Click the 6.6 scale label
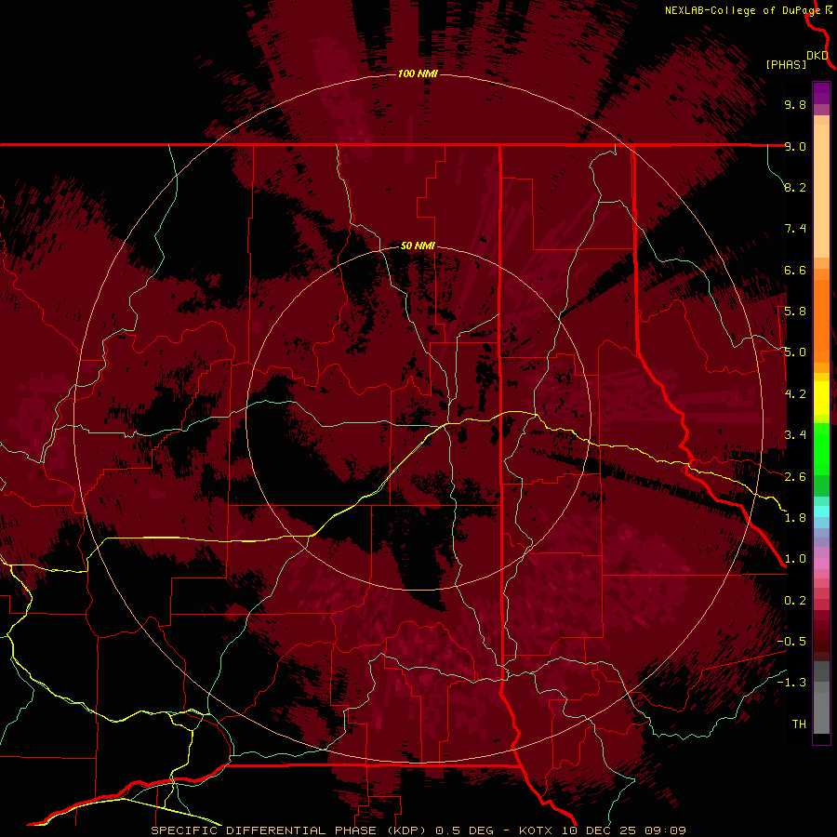This screenshot has width=837, height=837. 795,270
